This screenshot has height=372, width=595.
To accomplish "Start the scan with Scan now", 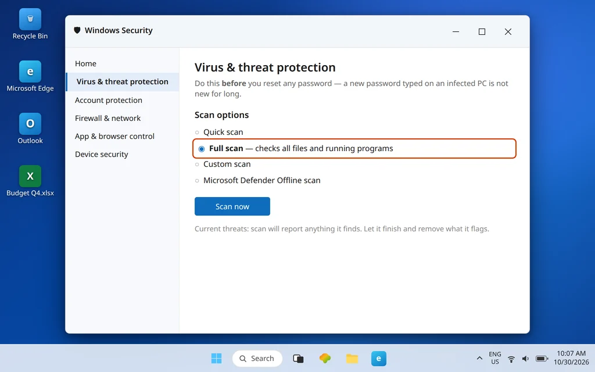I will [x=232, y=206].
